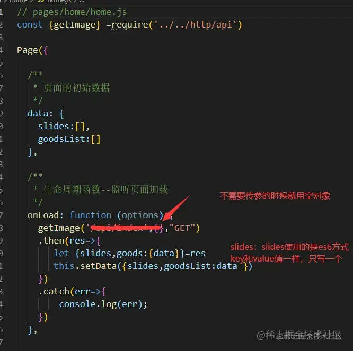Expand the breadcrumb ellipsis symbol list

click(x=82, y=1)
